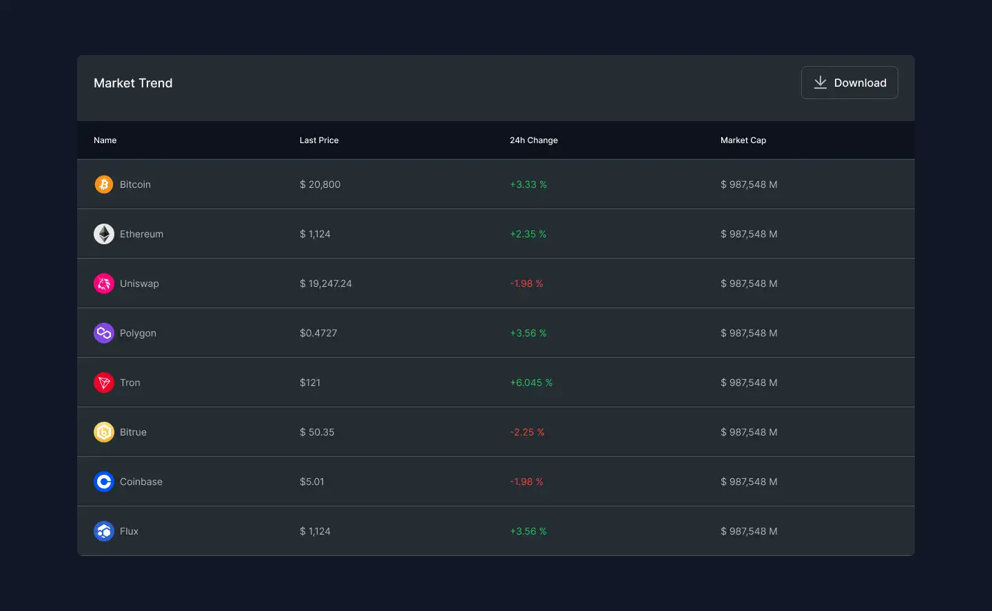Select the Bitrue coin icon
992x611 pixels.
point(104,432)
